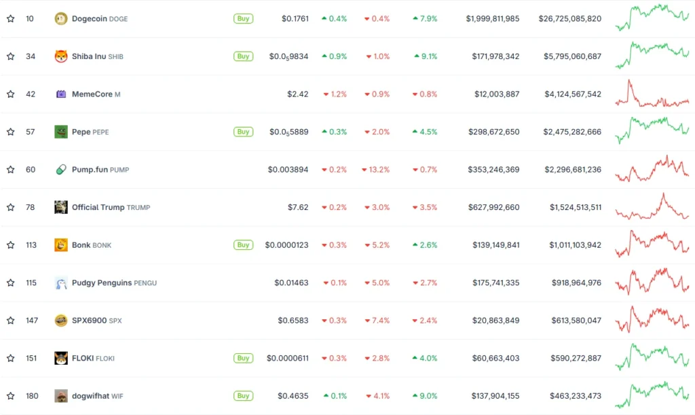Viewport: 695px width, 415px height.
Task: Click MemeCore price $2.42
Action: click(297, 94)
